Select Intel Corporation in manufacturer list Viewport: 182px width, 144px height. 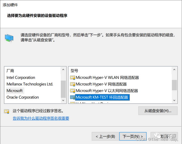[x=21, y=78]
